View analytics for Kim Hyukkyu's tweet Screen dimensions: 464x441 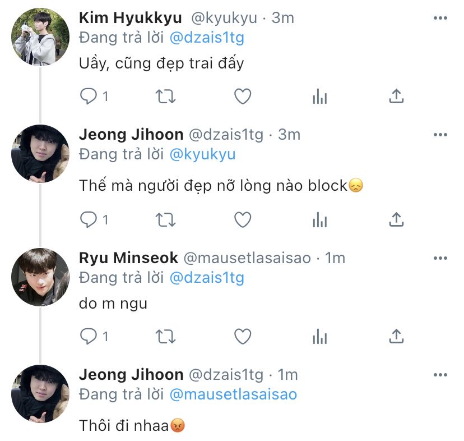[319, 97]
